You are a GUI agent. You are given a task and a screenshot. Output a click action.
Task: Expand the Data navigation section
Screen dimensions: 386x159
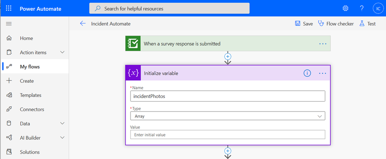tap(63, 123)
